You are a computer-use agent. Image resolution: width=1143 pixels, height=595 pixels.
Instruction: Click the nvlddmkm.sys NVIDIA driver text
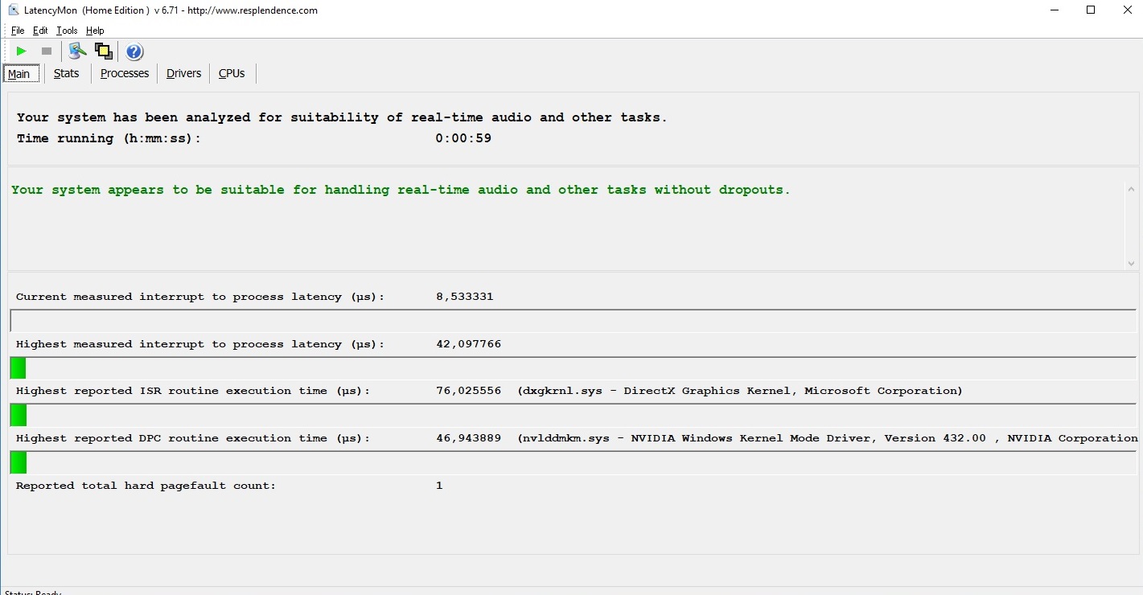[x=828, y=438]
